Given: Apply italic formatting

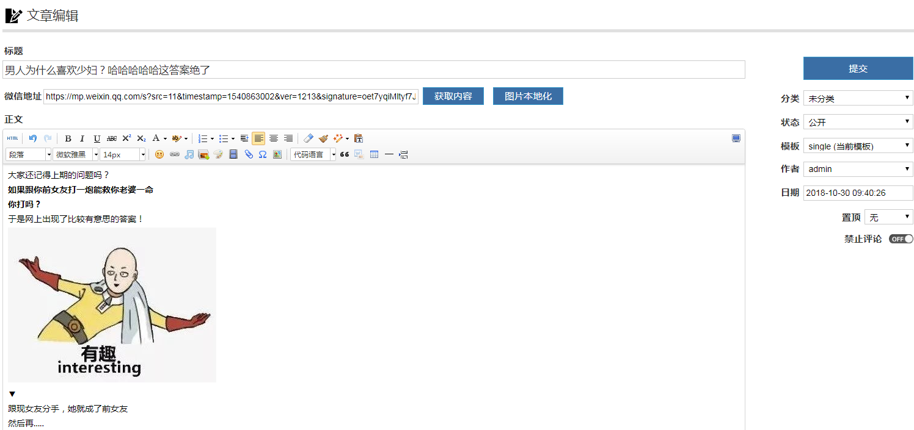Looking at the screenshot, I should tap(82, 138).
